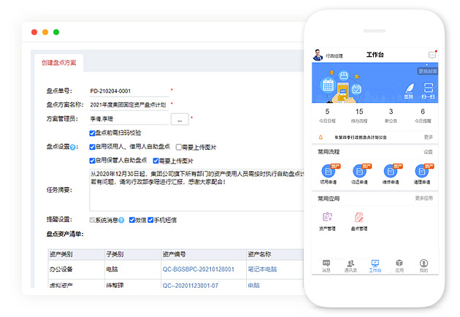Tap 设置 beside 常用流程

[x=428, y=152]
